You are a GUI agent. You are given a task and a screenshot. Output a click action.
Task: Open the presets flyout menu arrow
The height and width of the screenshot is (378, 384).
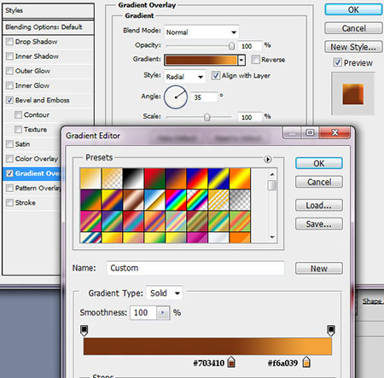coord(267,160)
